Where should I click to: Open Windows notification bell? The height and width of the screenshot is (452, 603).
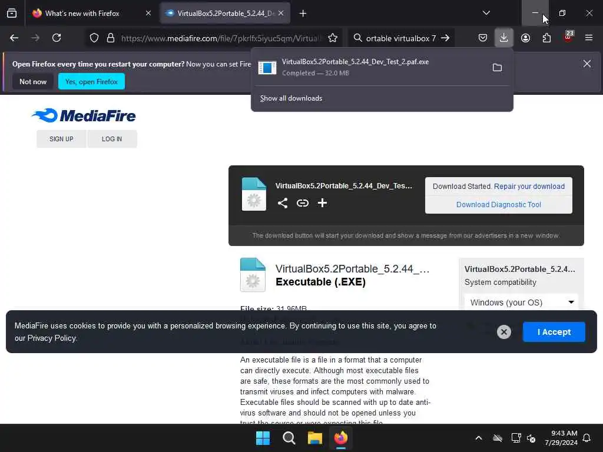(x=587, y=438)
